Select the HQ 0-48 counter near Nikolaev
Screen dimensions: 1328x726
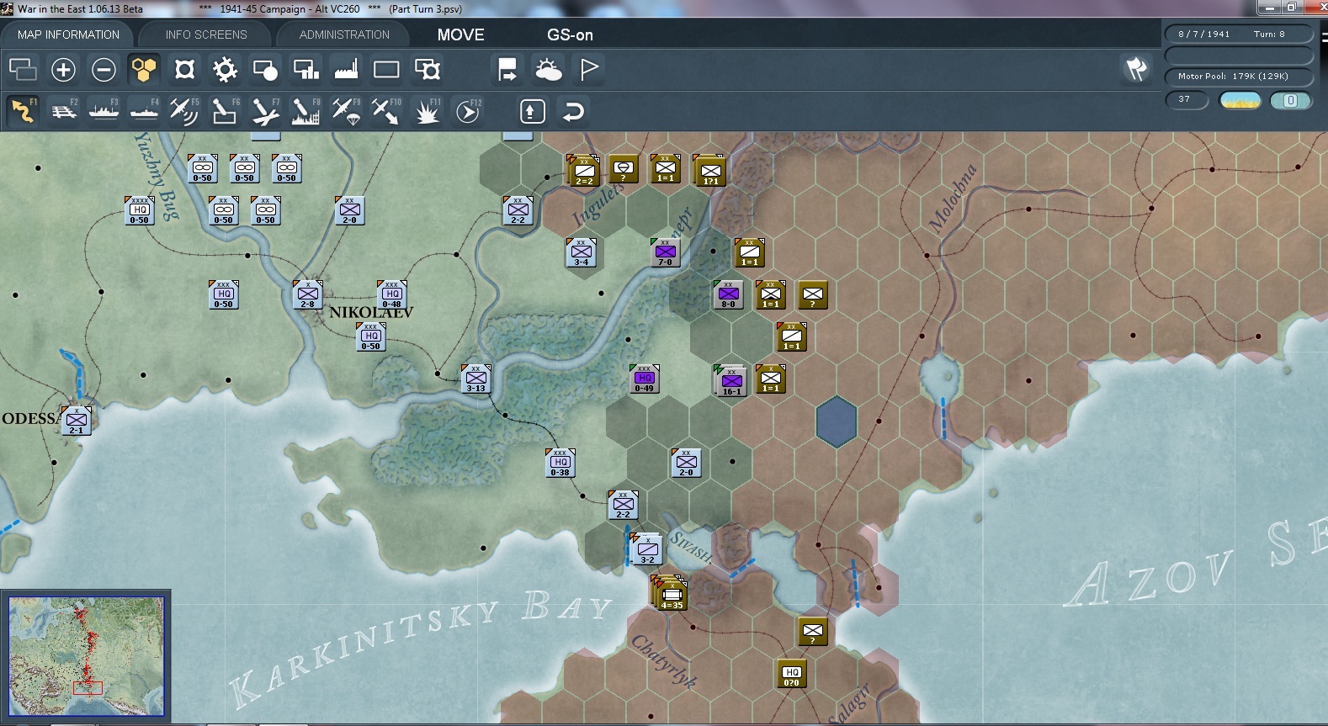coord(392,294)
